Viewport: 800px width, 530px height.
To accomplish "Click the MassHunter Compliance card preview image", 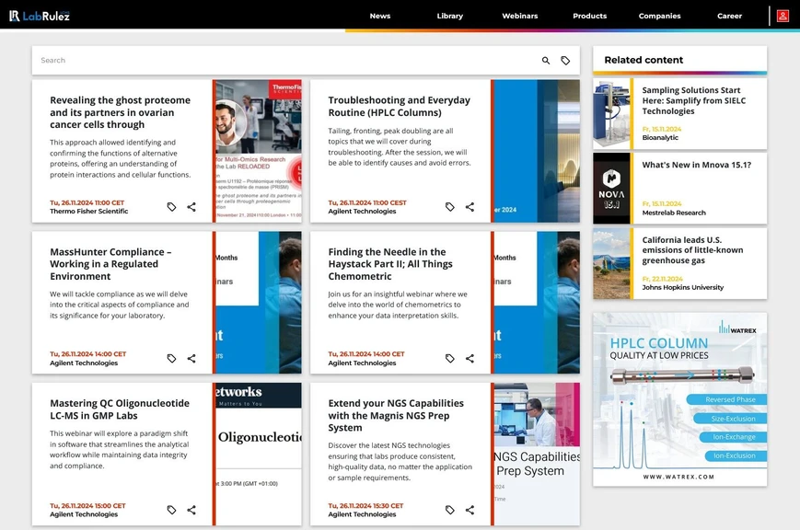I will [259, 303].
